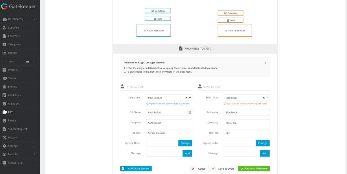Select Elon's Signature field on document
The image size is (347, 174).
point(235,31)
